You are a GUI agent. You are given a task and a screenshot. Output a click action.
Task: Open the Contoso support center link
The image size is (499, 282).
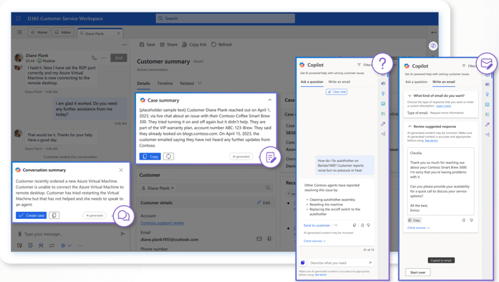(162, 223)
